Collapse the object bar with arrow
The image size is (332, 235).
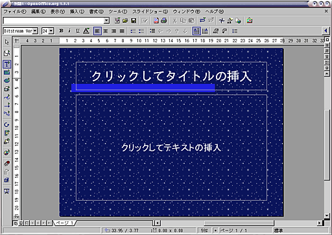point(326,31)
